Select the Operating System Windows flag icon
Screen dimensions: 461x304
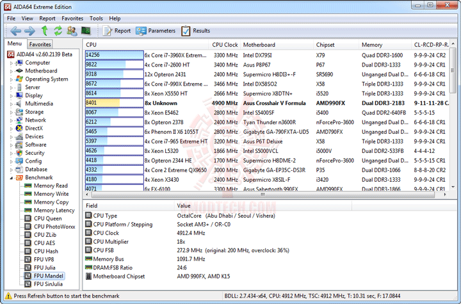19,79
